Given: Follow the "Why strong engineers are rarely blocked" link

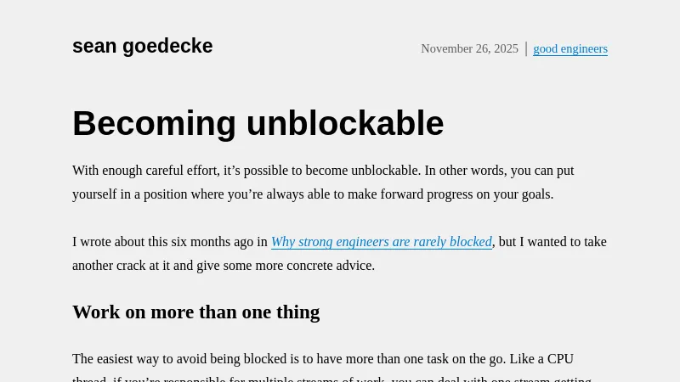Looking at the screenshot, I should coord(381,242).
